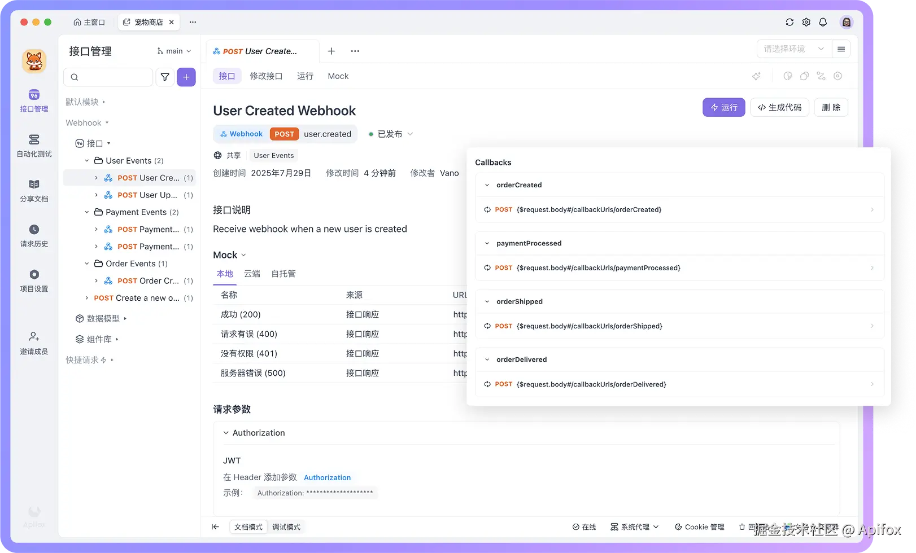This screenshot has width=916, height=553.
Task: Click the API workflow connection icon
Action: 821,76
